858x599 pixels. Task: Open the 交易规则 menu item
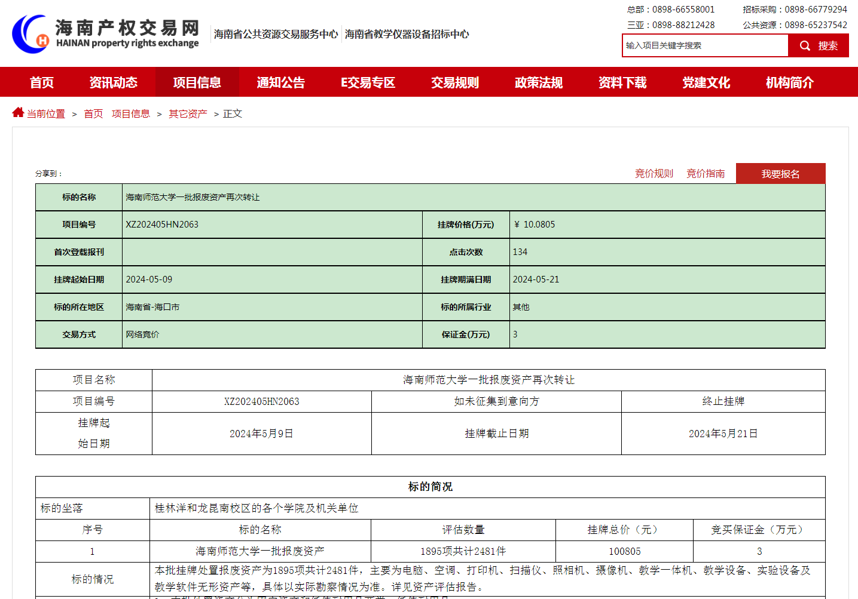[x=455, y=82]
